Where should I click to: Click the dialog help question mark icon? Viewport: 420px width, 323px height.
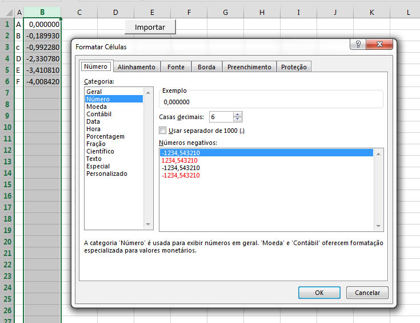[358, 45]
